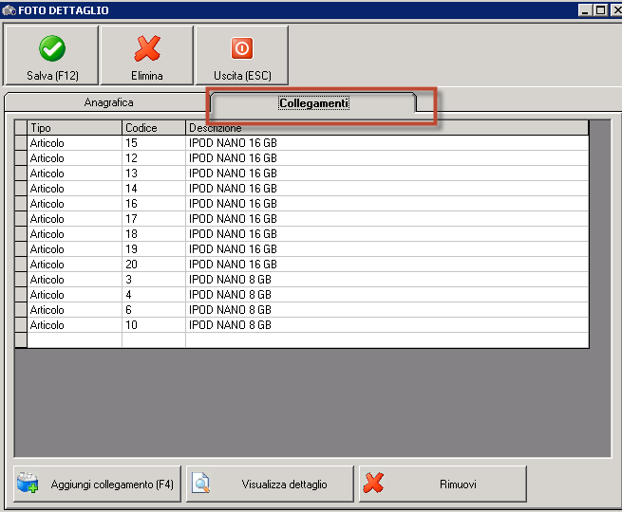Click the Elimina button label

147,75
